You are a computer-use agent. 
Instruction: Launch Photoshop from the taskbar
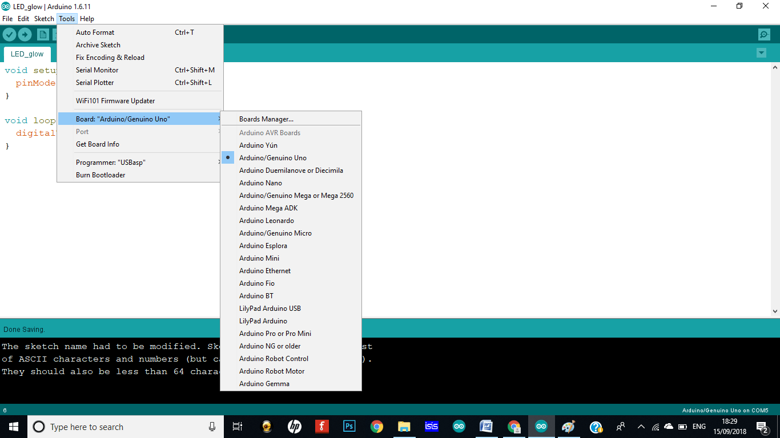tap(349, 426)
